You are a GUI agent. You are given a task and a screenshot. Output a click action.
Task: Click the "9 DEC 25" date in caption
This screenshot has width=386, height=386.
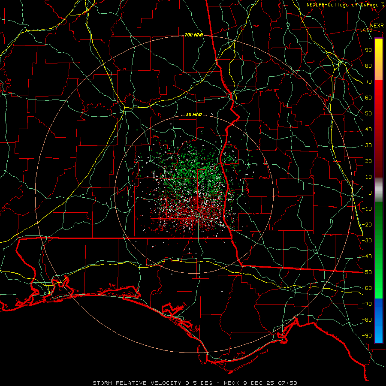[x=259, y=383]
